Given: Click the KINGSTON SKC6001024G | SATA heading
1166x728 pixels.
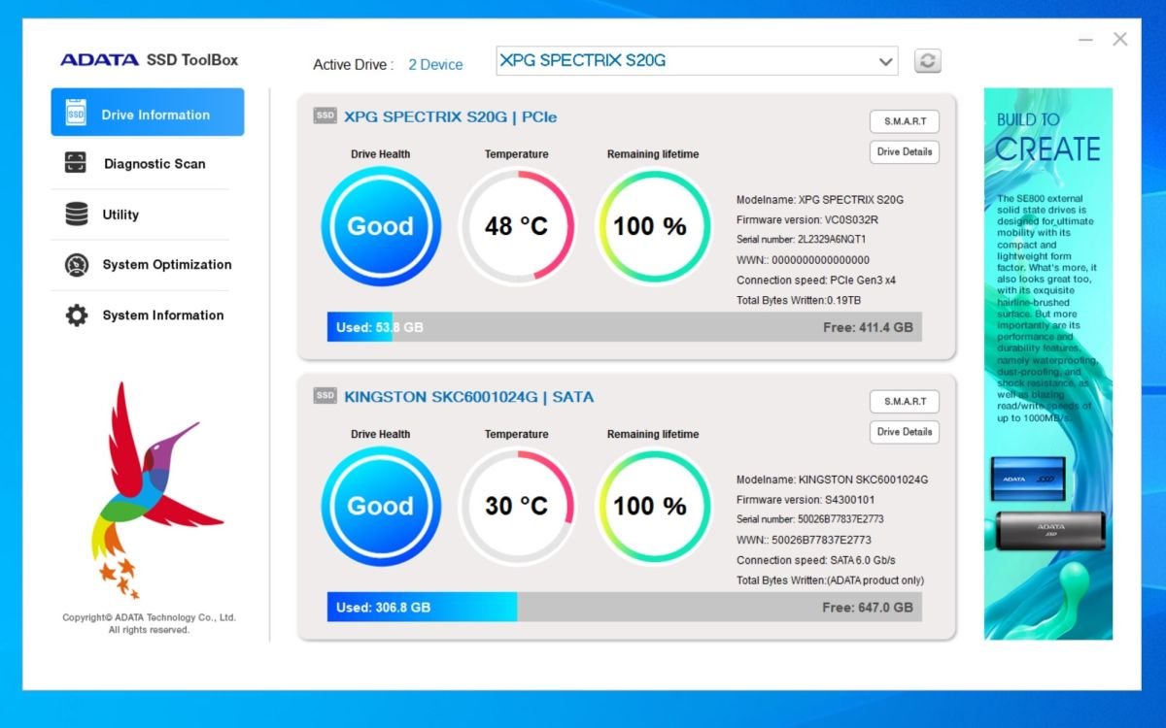Looking at the screenshot, I should tap(469, 396).
